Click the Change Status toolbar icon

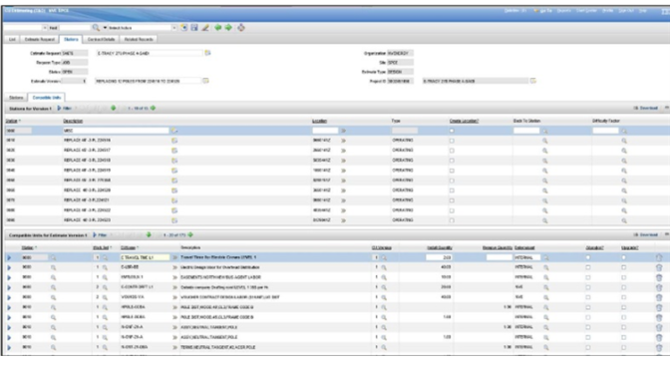point(241,27)
